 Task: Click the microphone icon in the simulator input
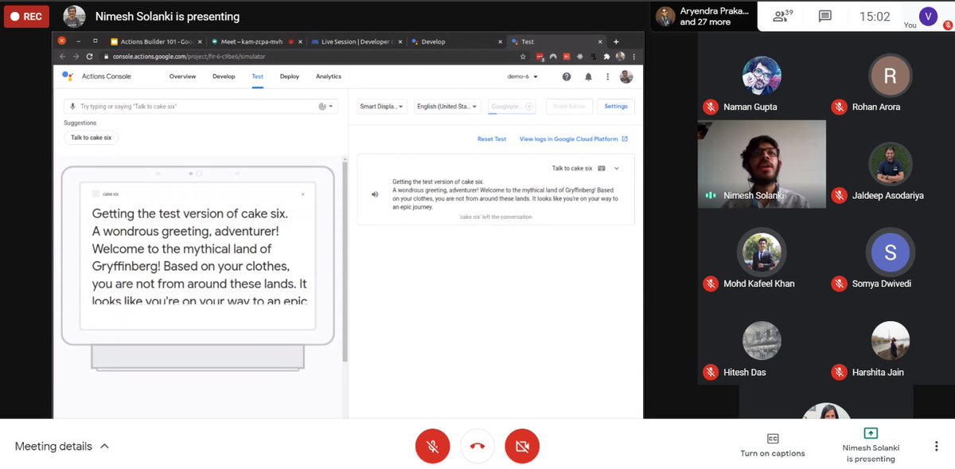(72, 105)
